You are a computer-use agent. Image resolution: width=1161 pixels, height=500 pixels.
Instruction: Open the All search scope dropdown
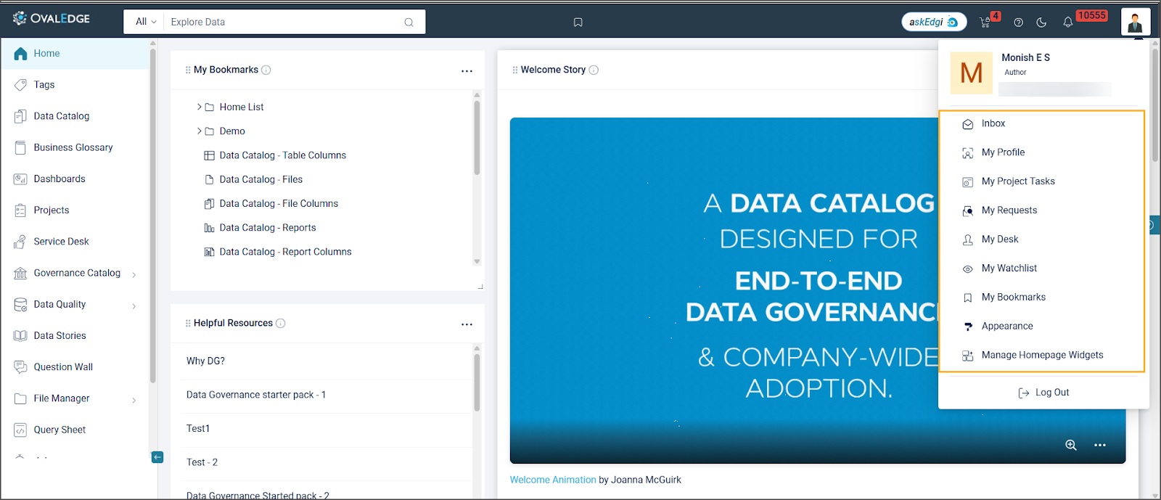145,22
